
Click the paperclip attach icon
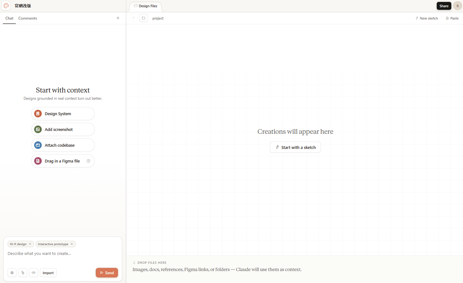(23, 273)
